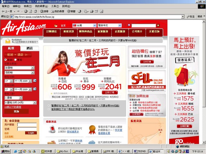
Task: Click the member Login button
Action: [31, 133]
